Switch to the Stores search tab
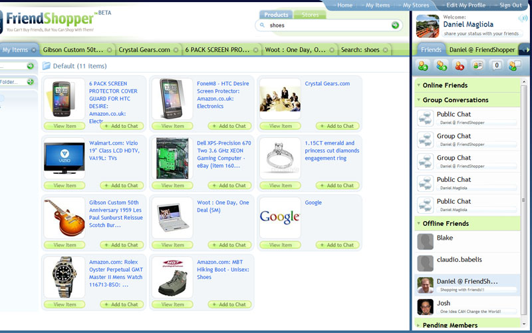 pyautogui.click(x=310, y=15)
